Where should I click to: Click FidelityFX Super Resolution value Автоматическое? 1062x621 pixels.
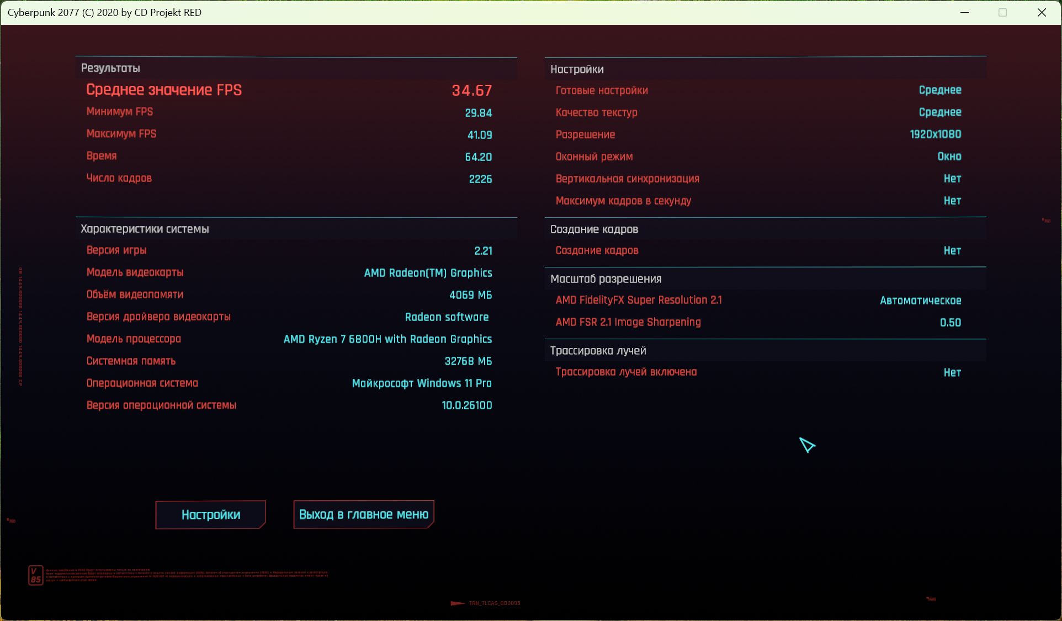point(920,301)
